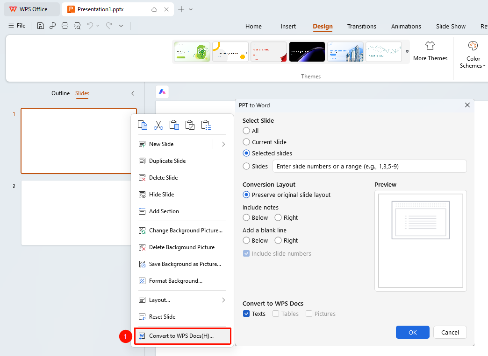
Task: Expand the themes gallery with the arrow
Action: 407,52
